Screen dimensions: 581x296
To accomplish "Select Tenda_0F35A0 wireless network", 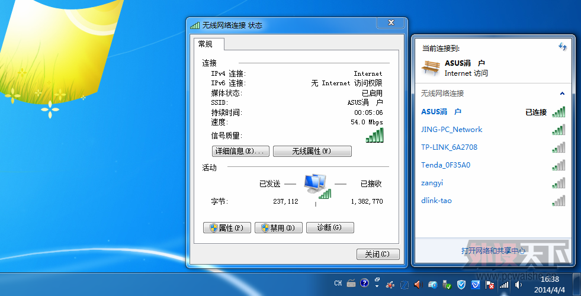I will [493, 165].
